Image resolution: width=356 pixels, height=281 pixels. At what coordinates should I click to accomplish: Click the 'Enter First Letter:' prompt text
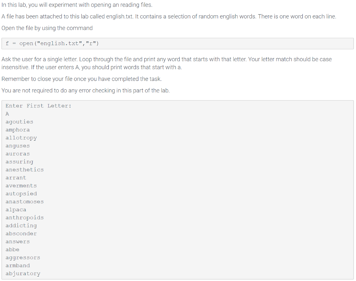click(x=38, y=106)
